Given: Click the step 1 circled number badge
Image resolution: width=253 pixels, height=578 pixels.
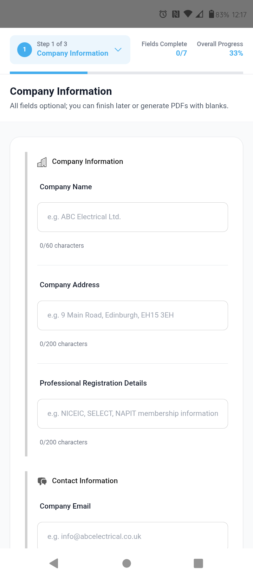Looking at the screenshot, I should (24, 49).
